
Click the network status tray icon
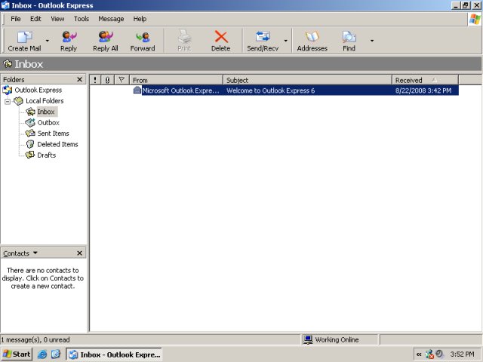tap(429, 354)
